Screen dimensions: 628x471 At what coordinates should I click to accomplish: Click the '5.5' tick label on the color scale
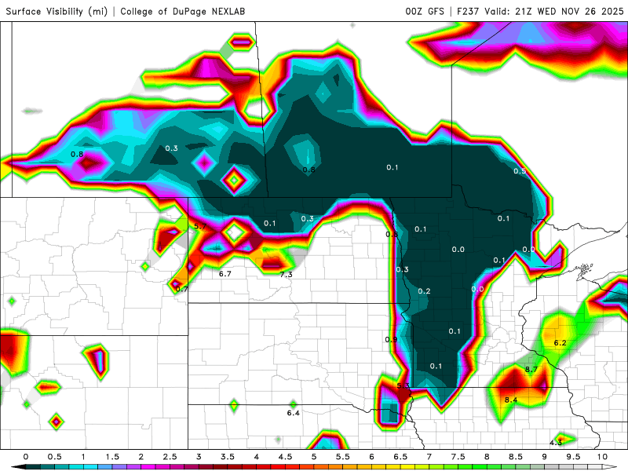(343, 457)
